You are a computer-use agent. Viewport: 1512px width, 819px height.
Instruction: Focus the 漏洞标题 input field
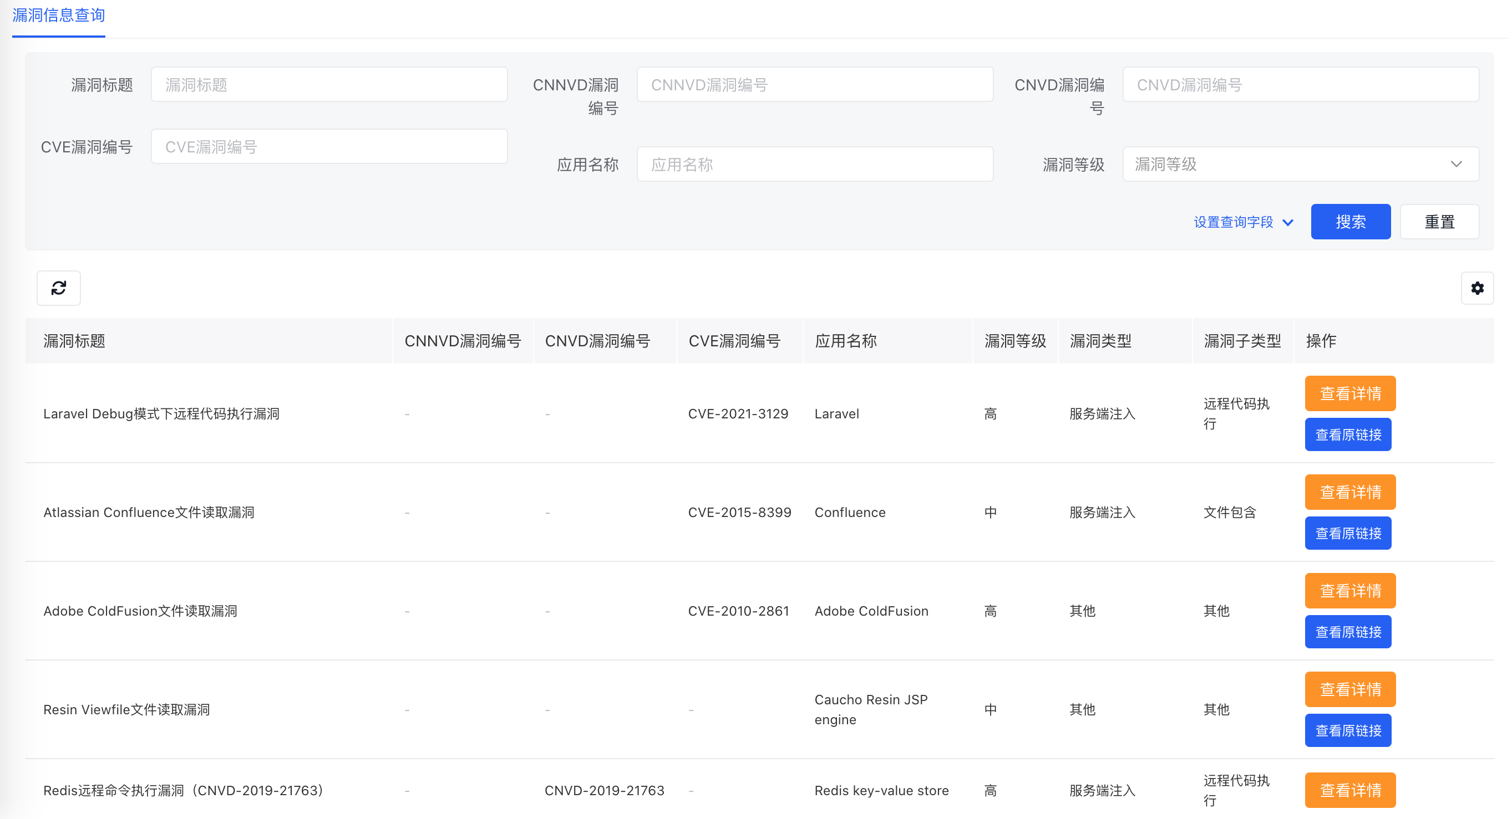(x=329, y=84)
